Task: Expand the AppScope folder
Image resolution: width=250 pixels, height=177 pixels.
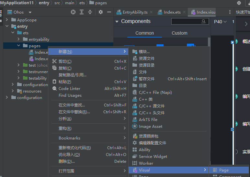Action: pos(7,20)
